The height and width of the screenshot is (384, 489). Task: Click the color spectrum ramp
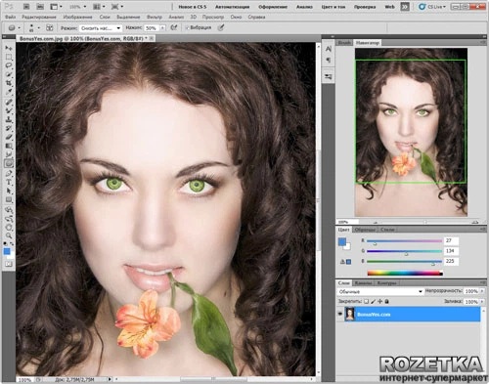tap(405, 274)
